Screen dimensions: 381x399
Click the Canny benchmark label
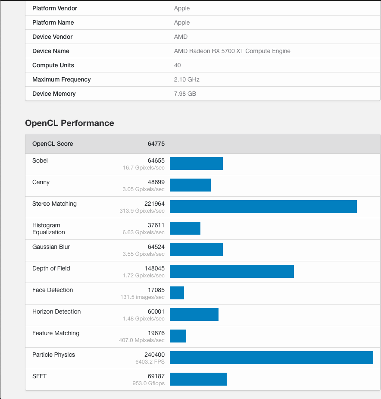[x=41, y=182]
